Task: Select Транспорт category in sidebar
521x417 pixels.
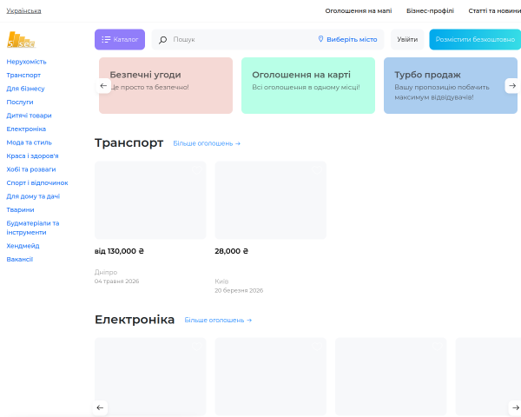Action: click(23, 76)
